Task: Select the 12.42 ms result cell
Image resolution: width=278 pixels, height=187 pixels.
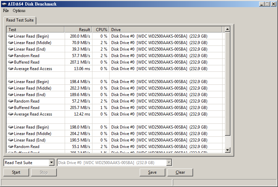Action: [78, 114]
